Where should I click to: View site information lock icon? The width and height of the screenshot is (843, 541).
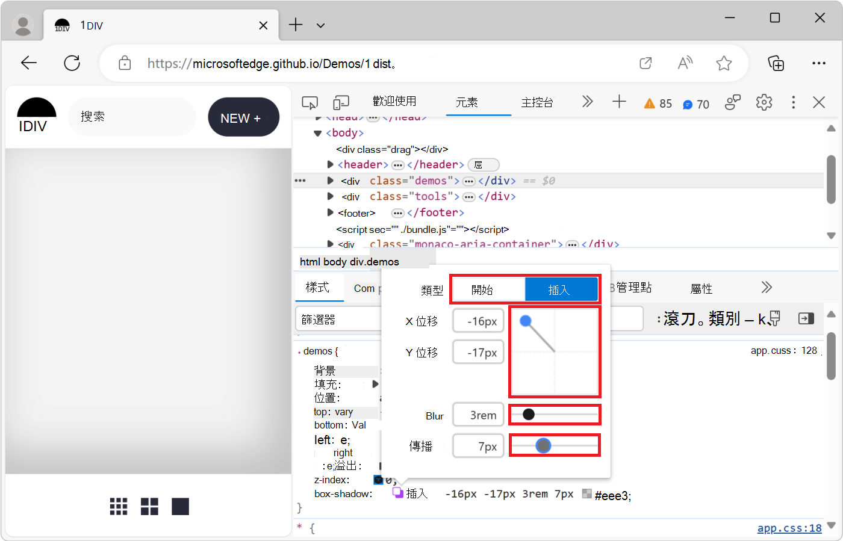click(125, 63)
